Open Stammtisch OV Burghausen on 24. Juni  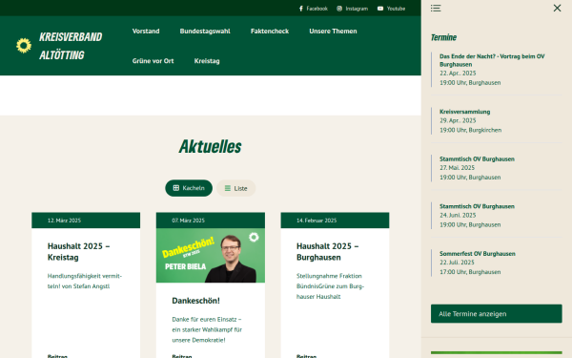[x=477, y=206]
